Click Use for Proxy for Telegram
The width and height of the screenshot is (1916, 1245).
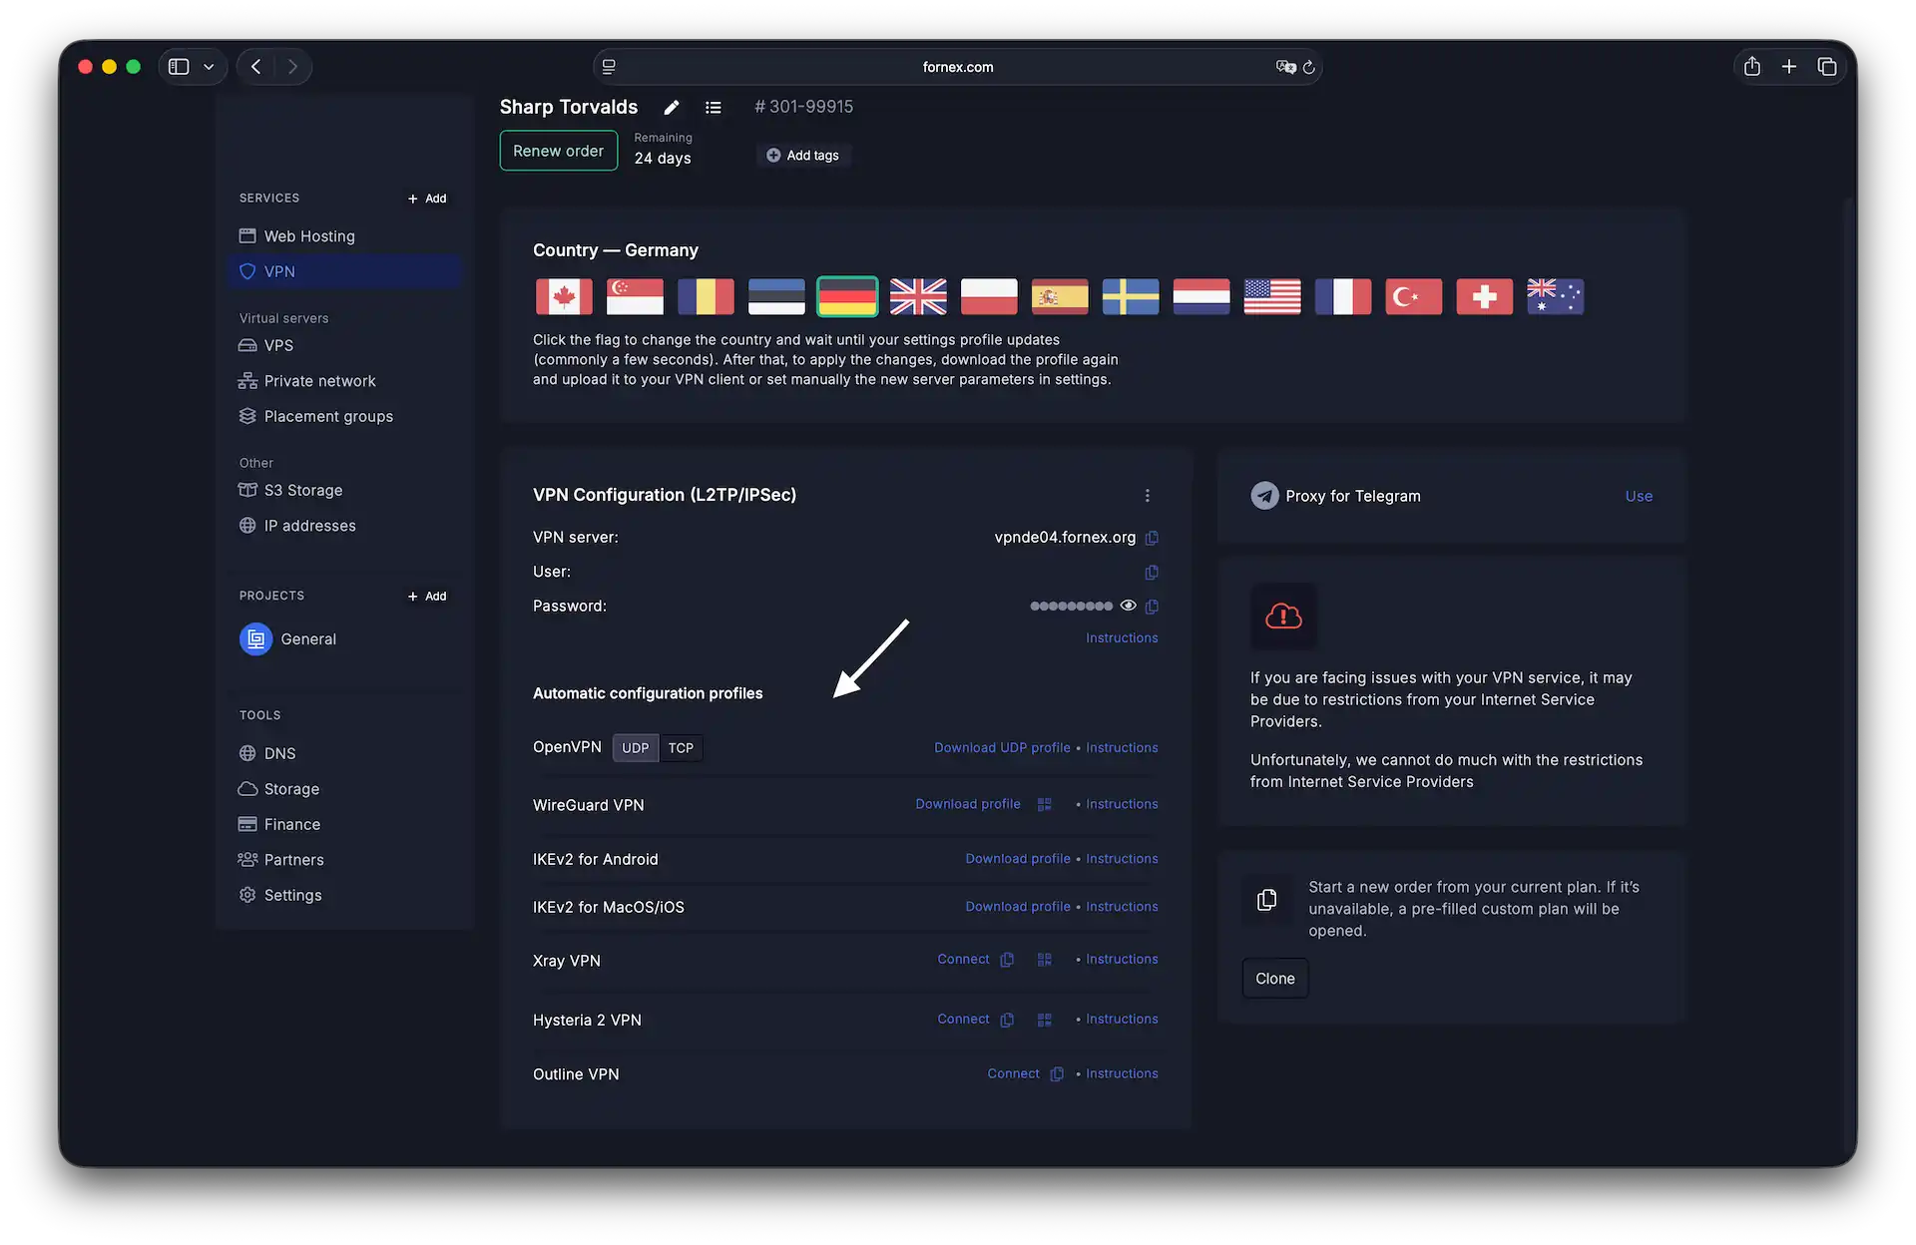tap(1639, 496)
